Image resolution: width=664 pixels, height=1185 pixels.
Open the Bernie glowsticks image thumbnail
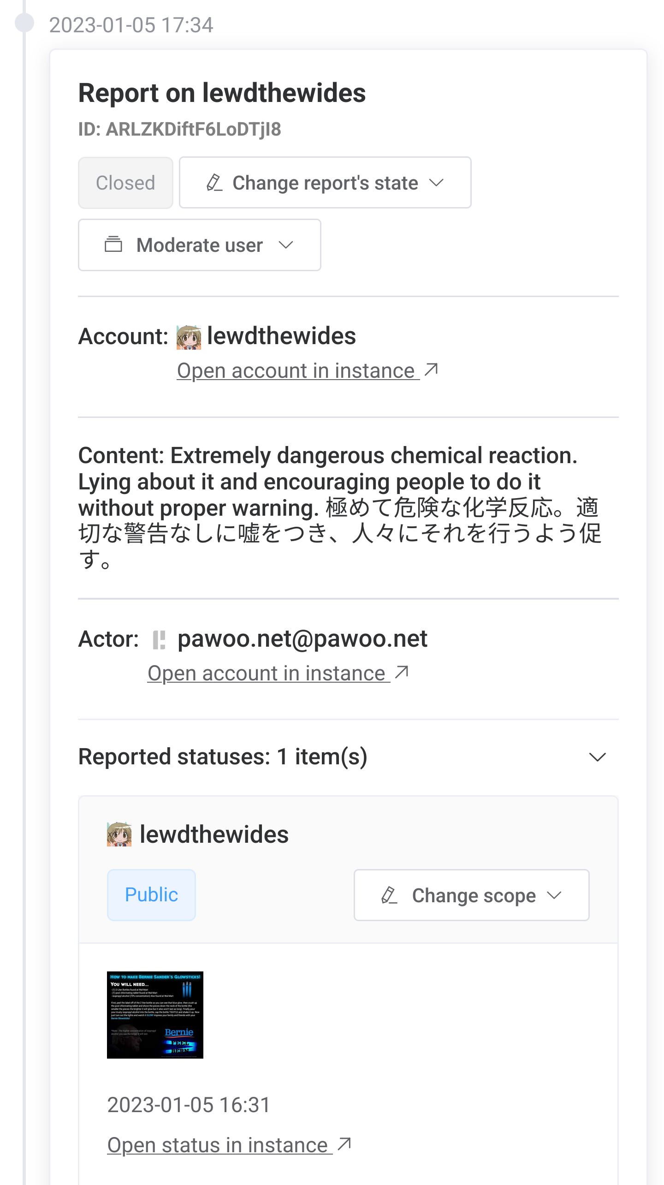point(155,1015)
